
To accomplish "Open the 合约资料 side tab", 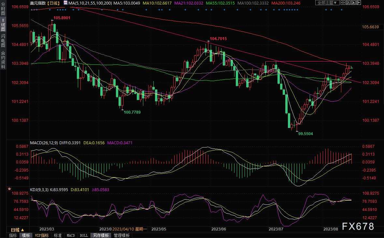I will click(3, 60).
